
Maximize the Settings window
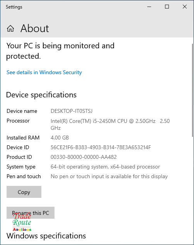pyautogui.click(x=167, y=7)
